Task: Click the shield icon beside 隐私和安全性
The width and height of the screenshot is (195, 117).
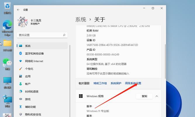Action: pos(20,114)
